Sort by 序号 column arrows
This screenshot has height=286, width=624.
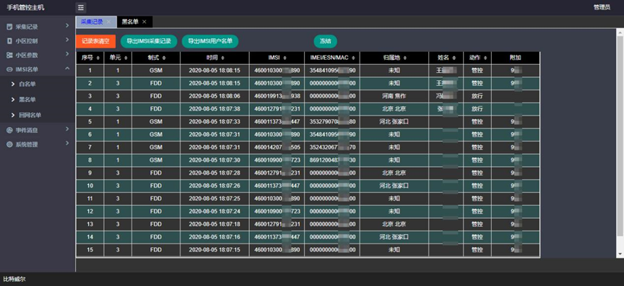coord(98,58)
